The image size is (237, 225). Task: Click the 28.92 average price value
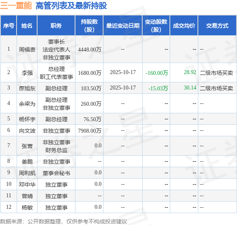tap(190, 72)
